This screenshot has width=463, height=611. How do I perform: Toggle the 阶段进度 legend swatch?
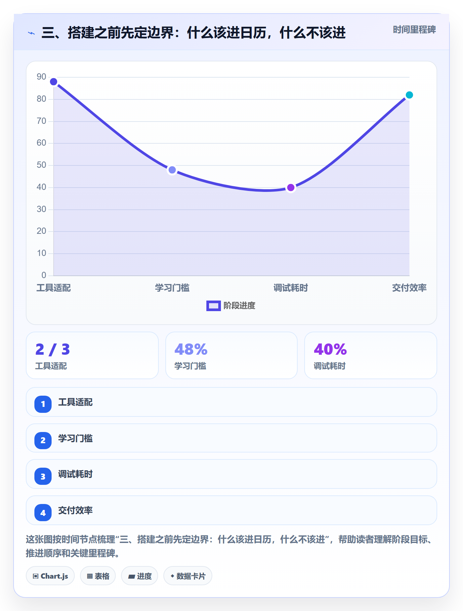[x=213, y=306]
